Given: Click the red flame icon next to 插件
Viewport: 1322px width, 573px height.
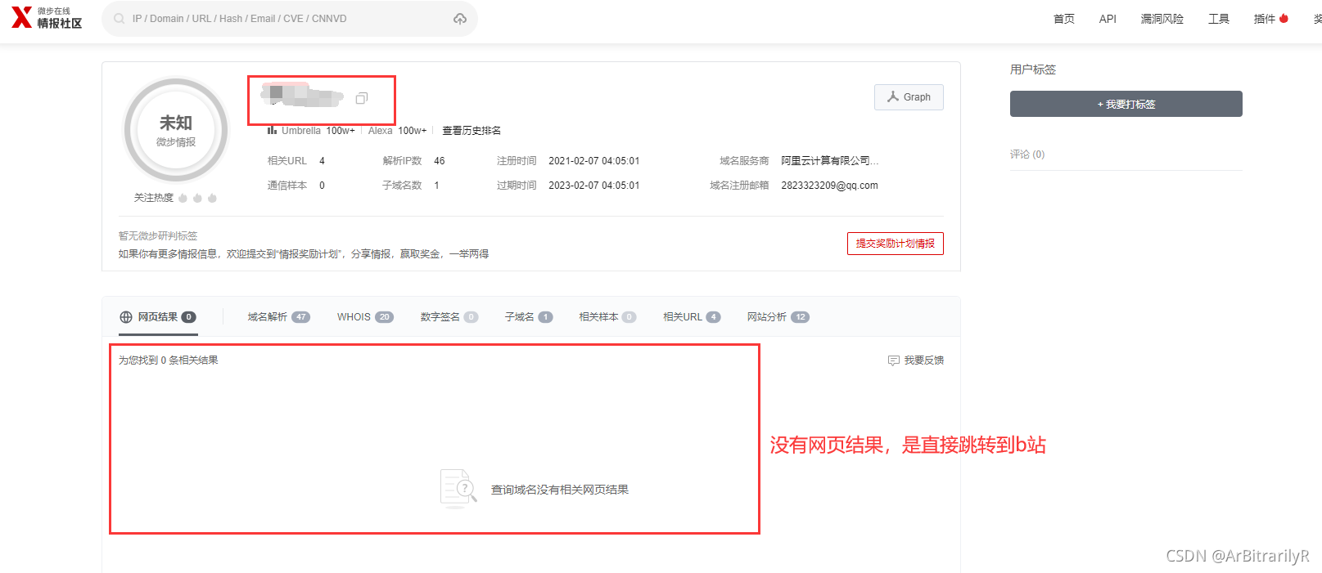Looking at the screenshot, I should [x=1284, y=18].
